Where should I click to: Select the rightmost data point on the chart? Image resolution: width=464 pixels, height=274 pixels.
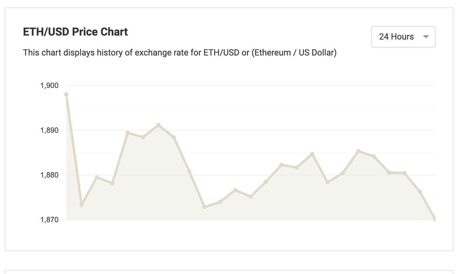pyautogui.click(x=435, y=219)
